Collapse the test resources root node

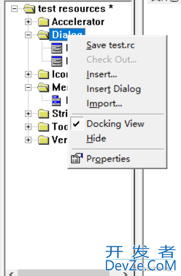(x=15, y=9)
